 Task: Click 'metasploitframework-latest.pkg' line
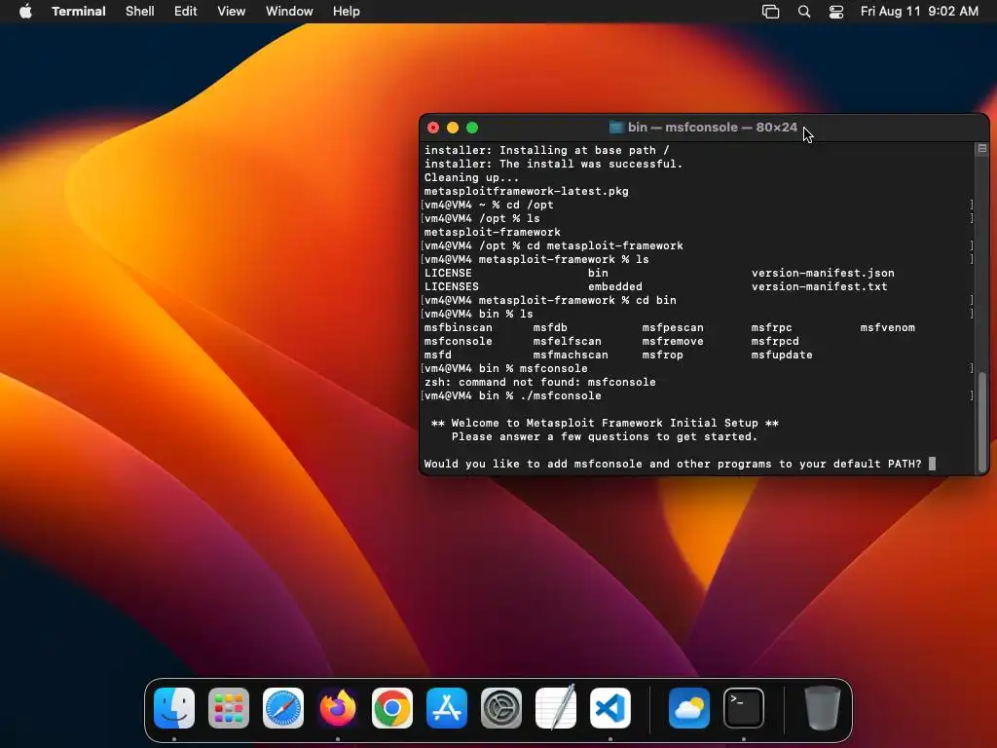527,191
